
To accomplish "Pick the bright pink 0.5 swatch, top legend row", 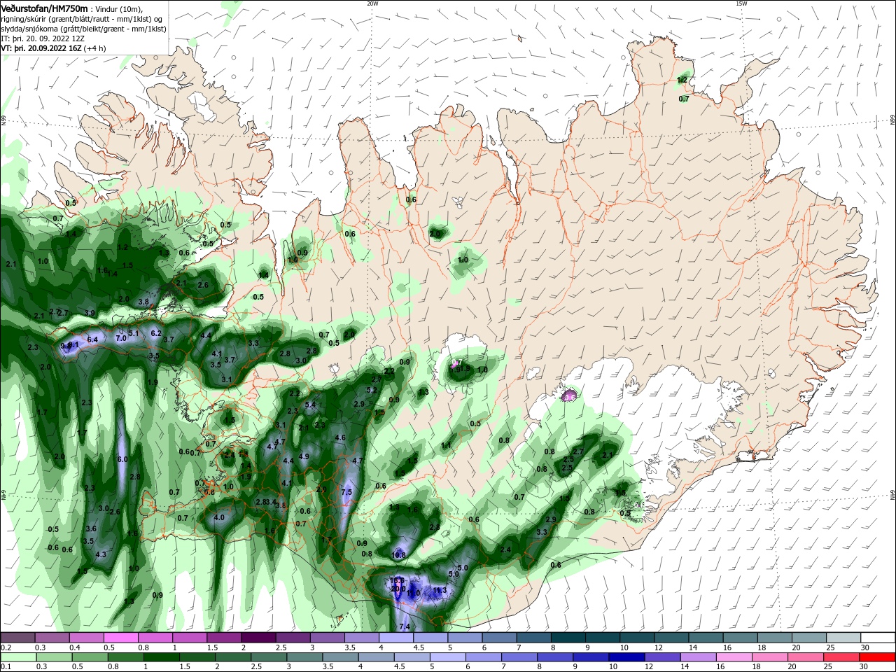I will 121,638.
